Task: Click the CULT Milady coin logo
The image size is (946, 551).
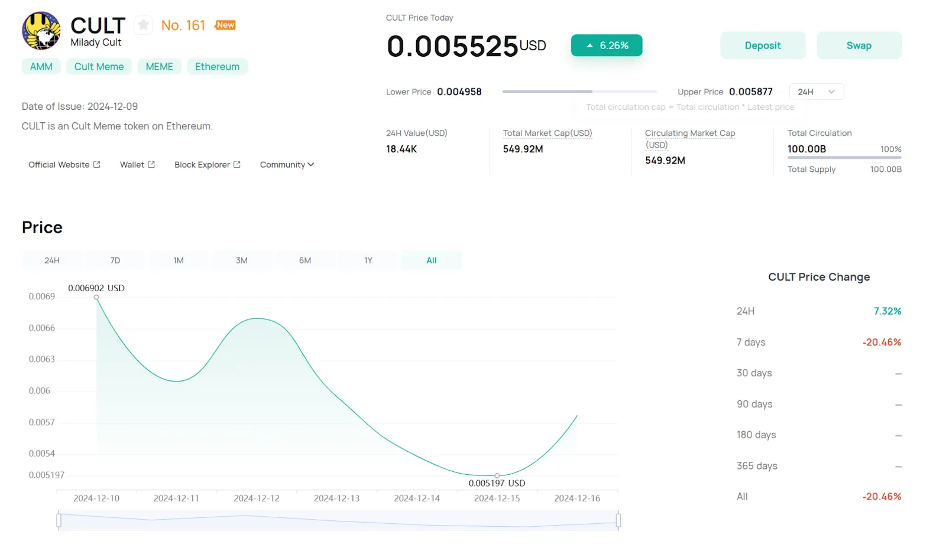Action: coord(41,31)
